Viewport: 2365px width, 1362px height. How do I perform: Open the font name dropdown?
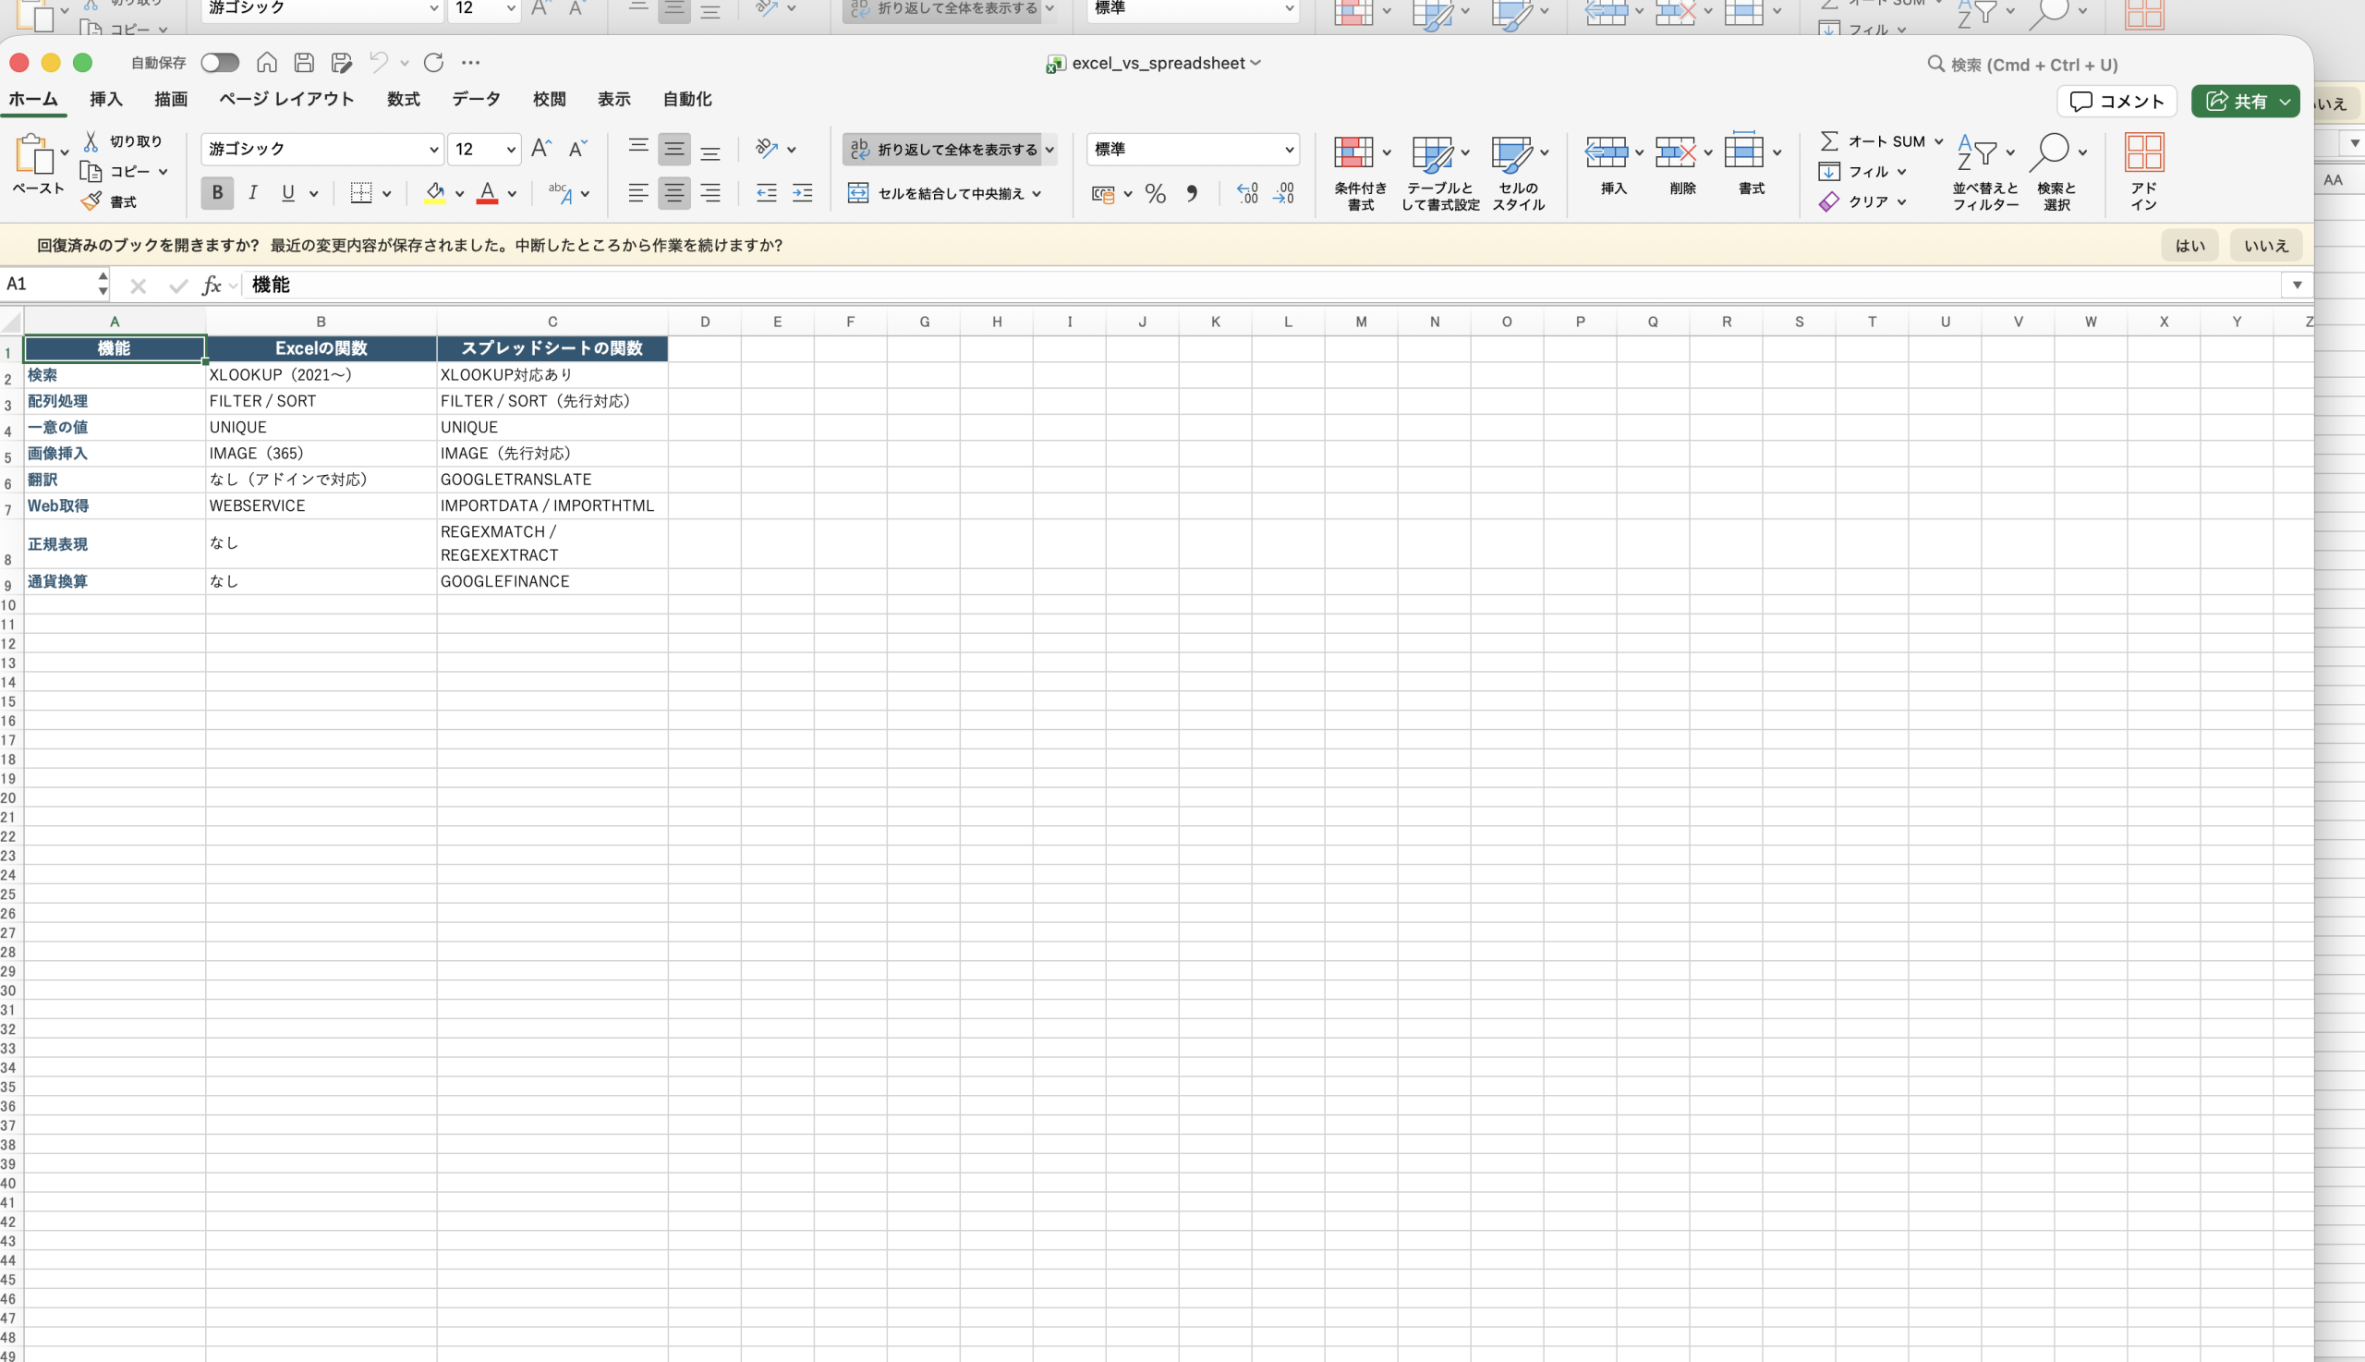click(434, 150)
